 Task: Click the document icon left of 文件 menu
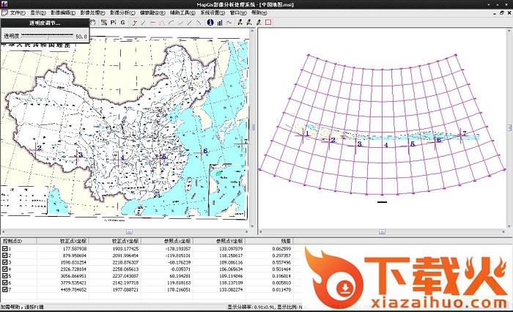(4, 12)
